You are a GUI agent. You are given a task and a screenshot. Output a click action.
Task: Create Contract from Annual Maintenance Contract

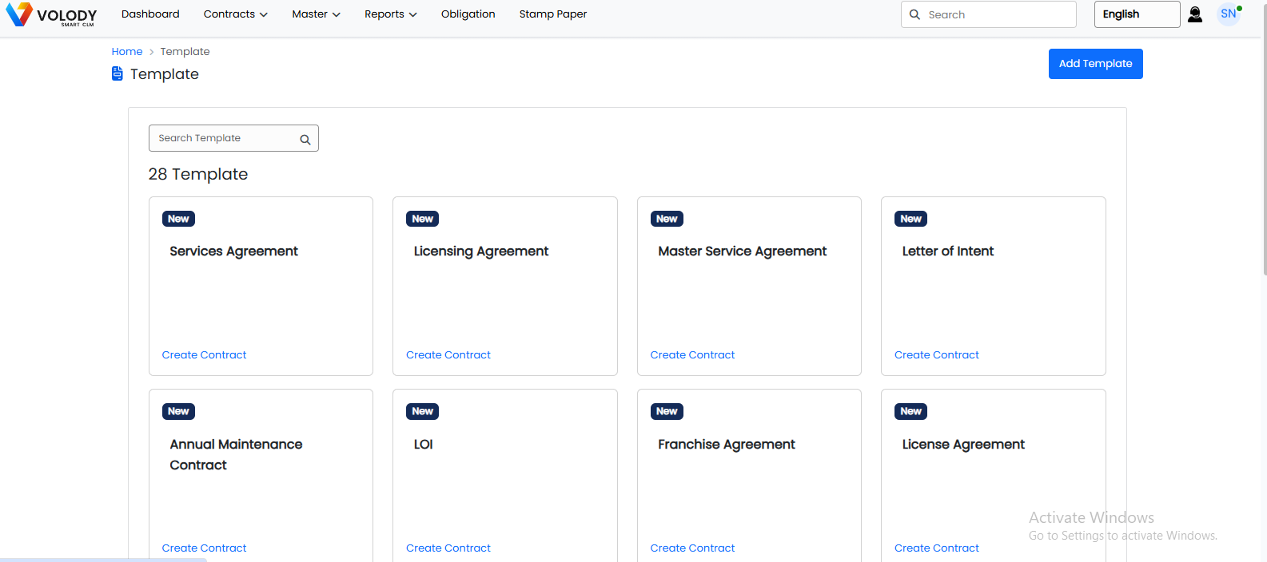205,548
